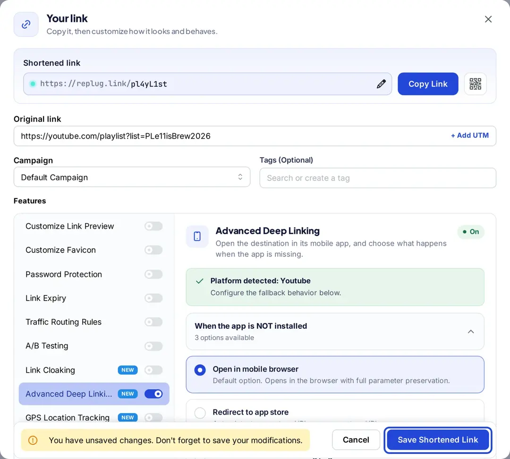Click the warning icon in unsaved changes notice
The width and height of the screenshot is (510, 459).
pos(33,440)
